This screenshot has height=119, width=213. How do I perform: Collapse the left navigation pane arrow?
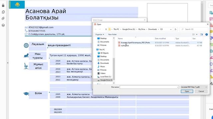(8, 63)
